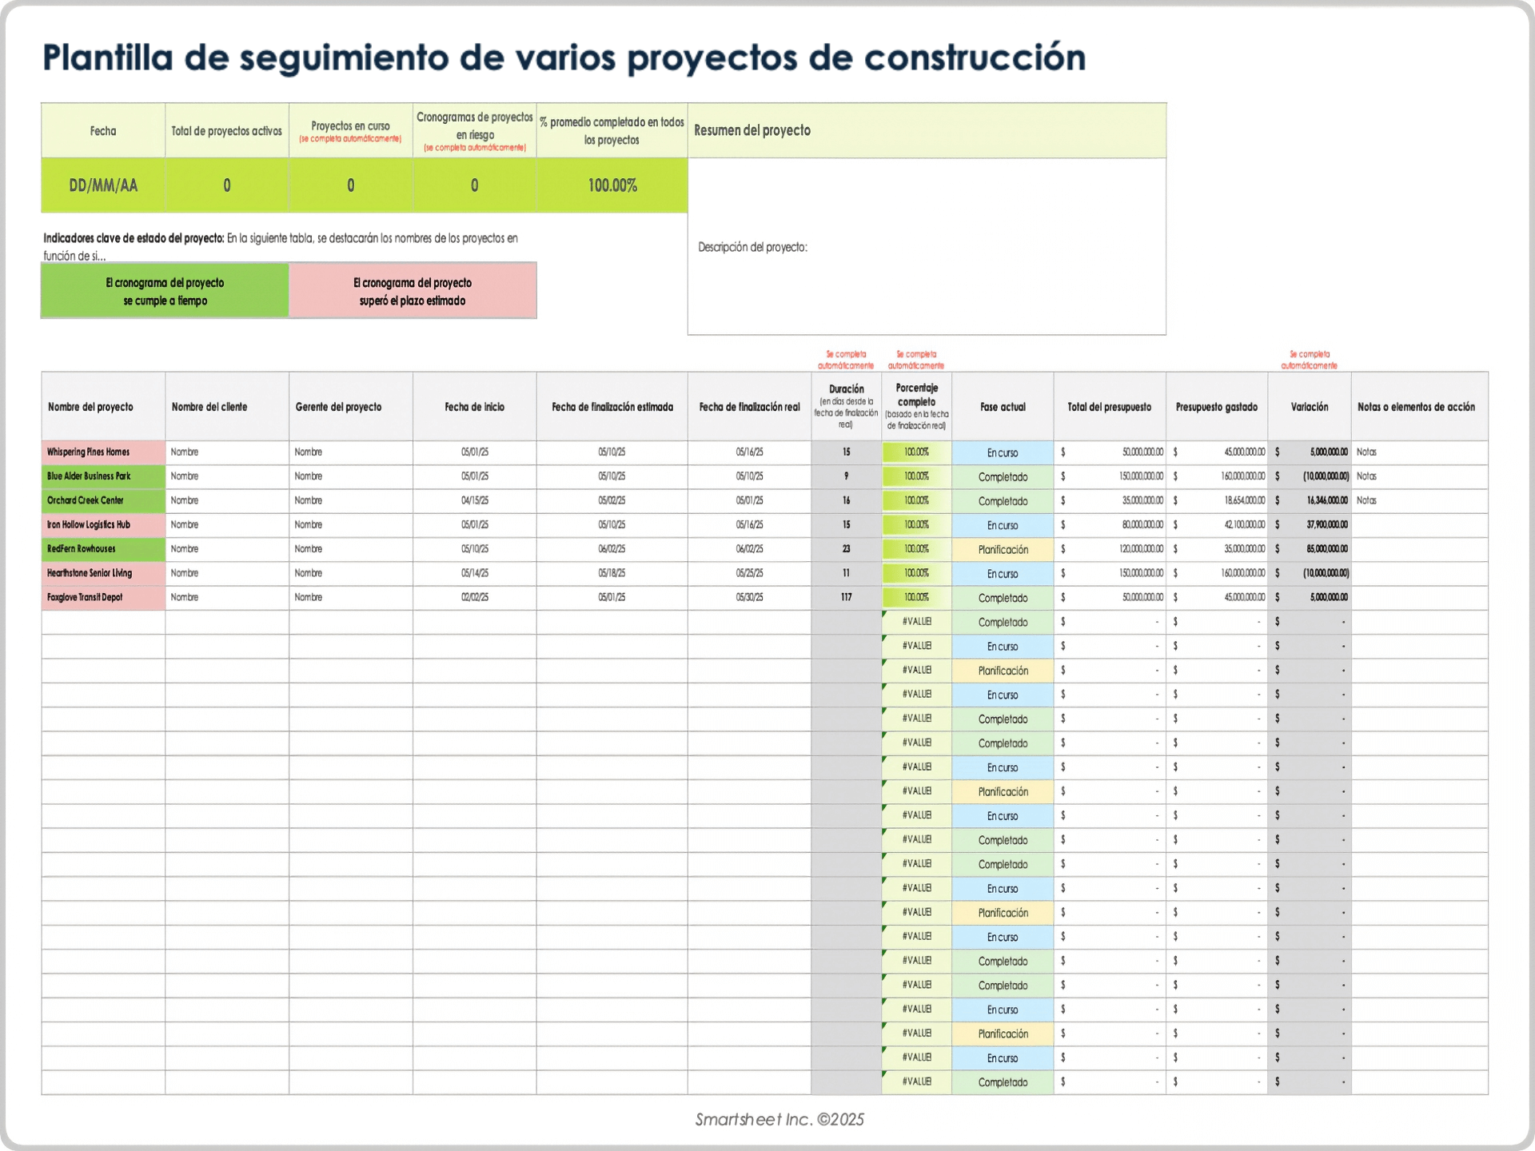Click the Total de proyectos activos header
Screen dimensions: 1535x1151
pos(226,131)
